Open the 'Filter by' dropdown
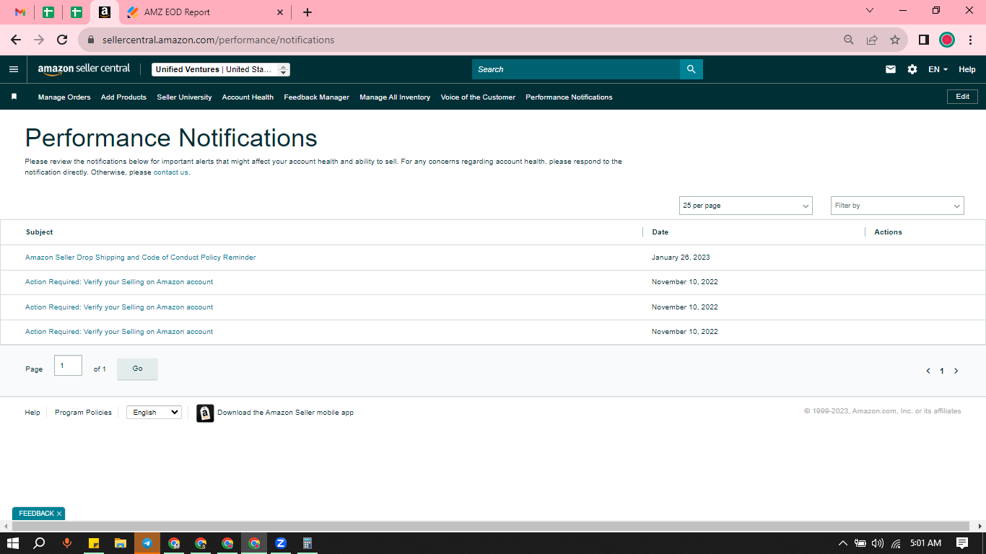The height and width of the screenshot is (554, 986). pyautogui.click(x=897, y=206)
